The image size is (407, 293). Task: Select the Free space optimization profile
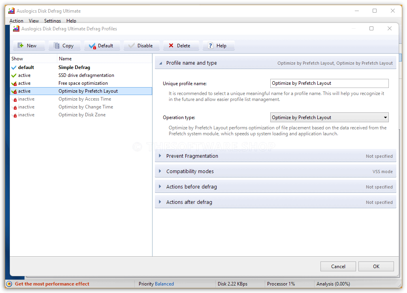click(x=81, y=83)
